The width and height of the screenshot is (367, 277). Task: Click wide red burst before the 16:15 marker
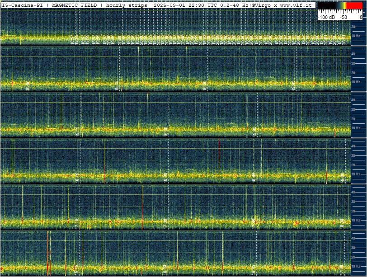pos(47,254)
